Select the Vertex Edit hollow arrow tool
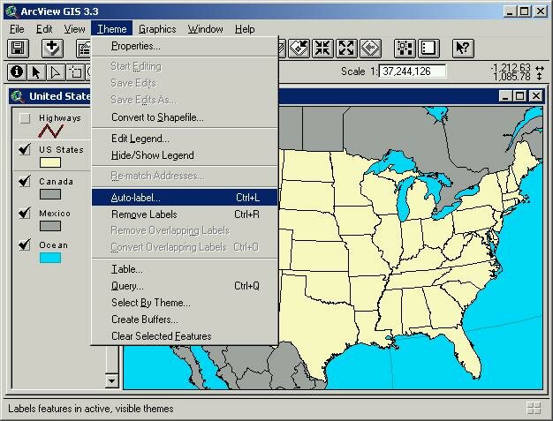 [56, 72]
